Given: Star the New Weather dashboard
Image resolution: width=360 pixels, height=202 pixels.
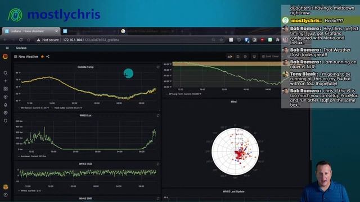Looking at the screenshot, I should coord(42,57).
